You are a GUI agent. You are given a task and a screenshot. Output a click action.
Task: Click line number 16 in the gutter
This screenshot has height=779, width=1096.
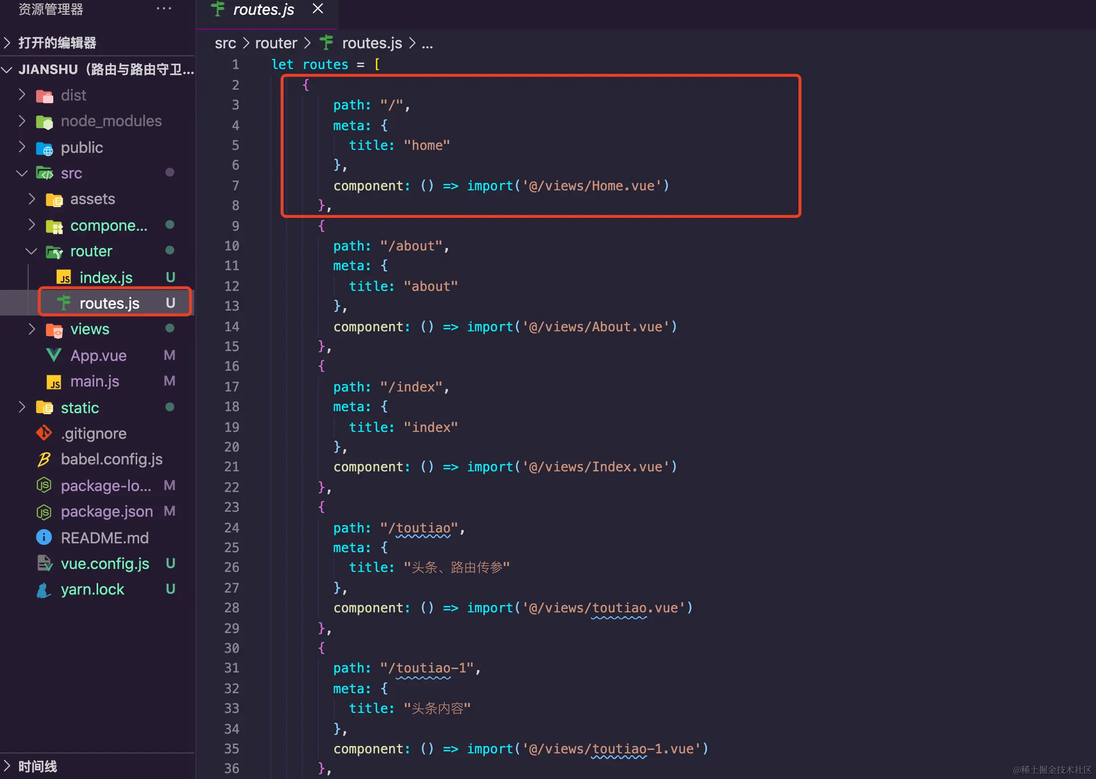point(232,366)
